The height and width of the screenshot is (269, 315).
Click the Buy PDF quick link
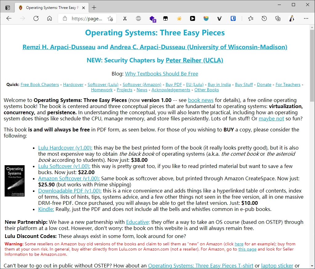173,84
